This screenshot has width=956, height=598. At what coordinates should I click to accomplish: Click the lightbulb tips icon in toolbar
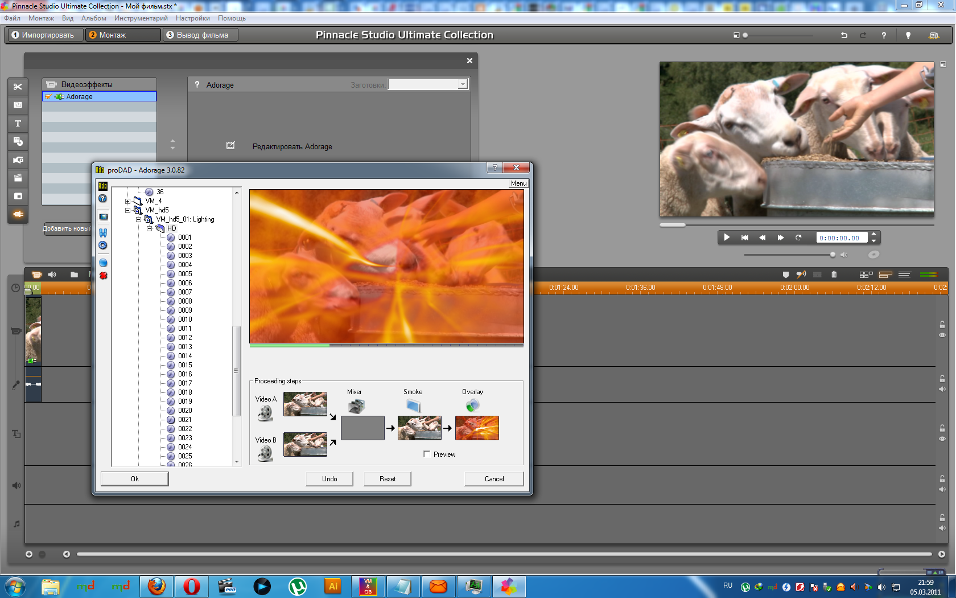[908, 35]
